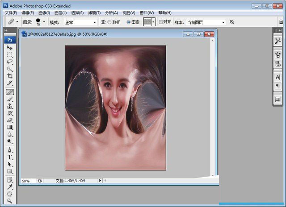The height and width of the screenshot is (207, 286).
Task: Select the Hand tool
Action: 10,194
